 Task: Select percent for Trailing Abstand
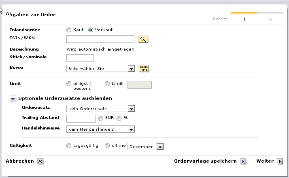coord(119,119)
